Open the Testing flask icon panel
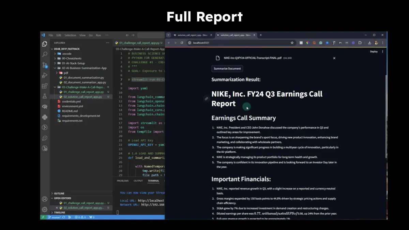Viewport: 409px width, 230px height. click(x=44, y=96)
